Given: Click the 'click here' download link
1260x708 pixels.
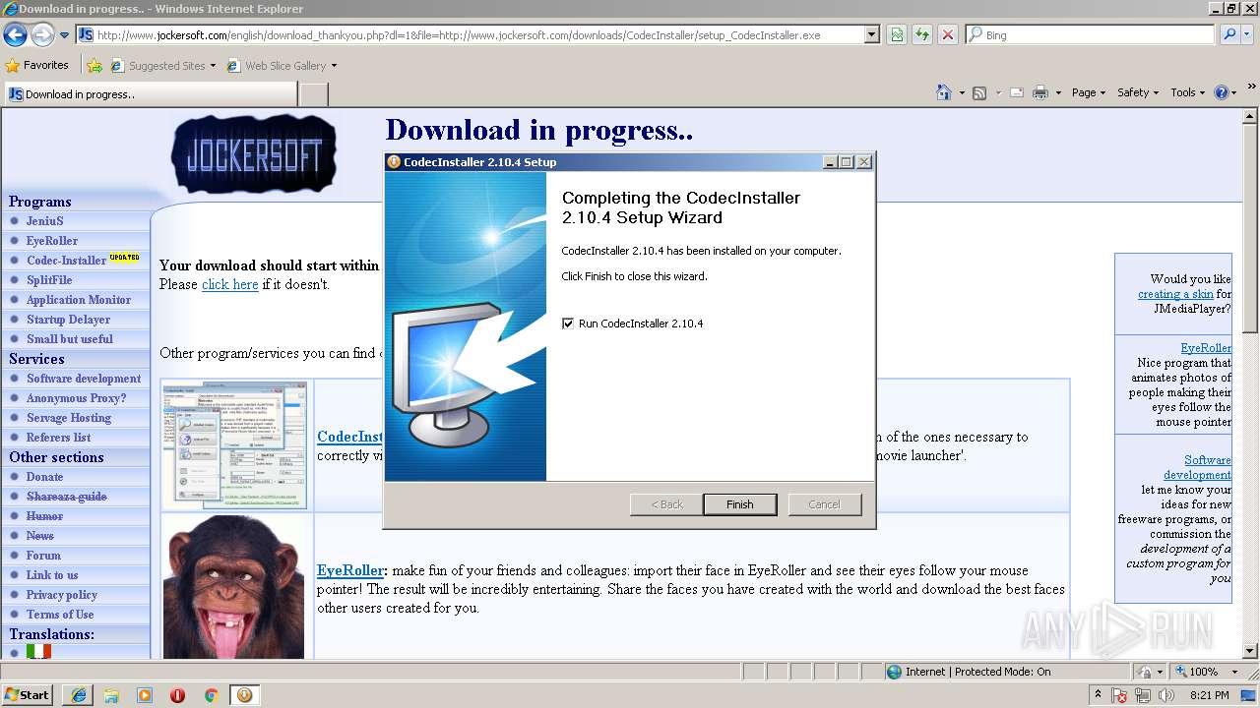Looking at the screenshot, I should click(230, 284).
